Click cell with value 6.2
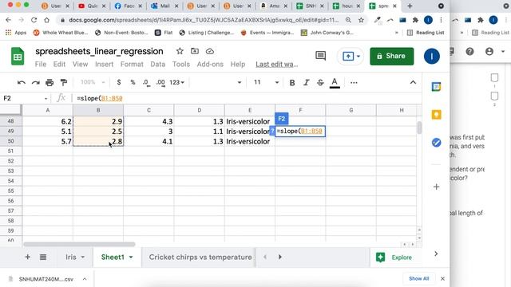Viewport: 511px width, 287px height. 48,121
